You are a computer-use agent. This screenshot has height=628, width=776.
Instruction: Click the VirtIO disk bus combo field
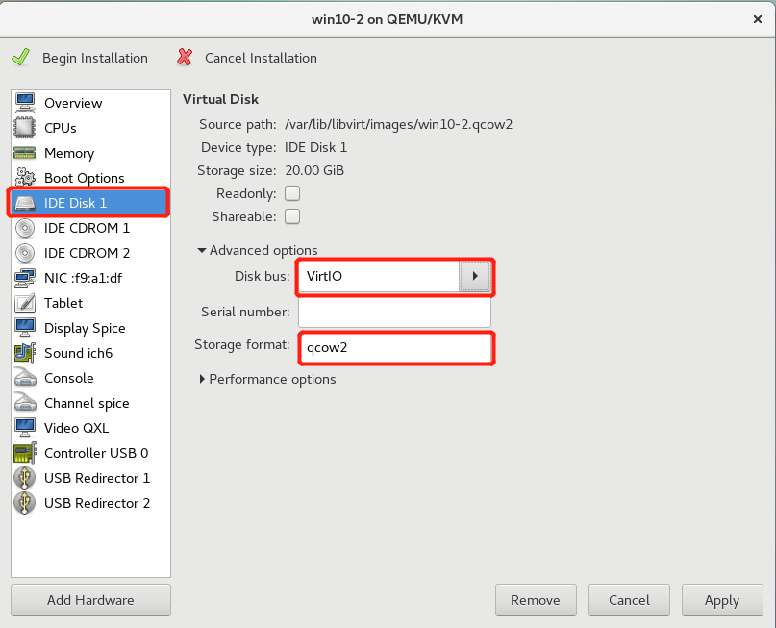[379, 276]
